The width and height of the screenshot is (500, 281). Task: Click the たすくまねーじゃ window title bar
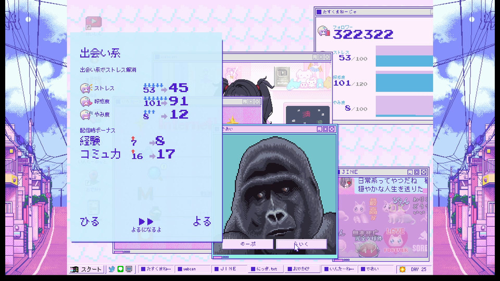click(374, 12)
